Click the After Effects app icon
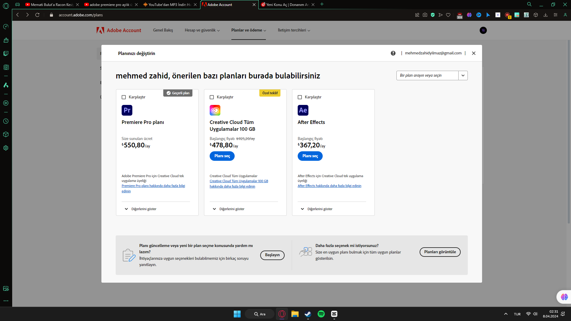Viewport: 571px width, 321px height. point(303,110)
